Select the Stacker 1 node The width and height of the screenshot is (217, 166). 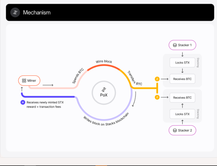(182, 45)
